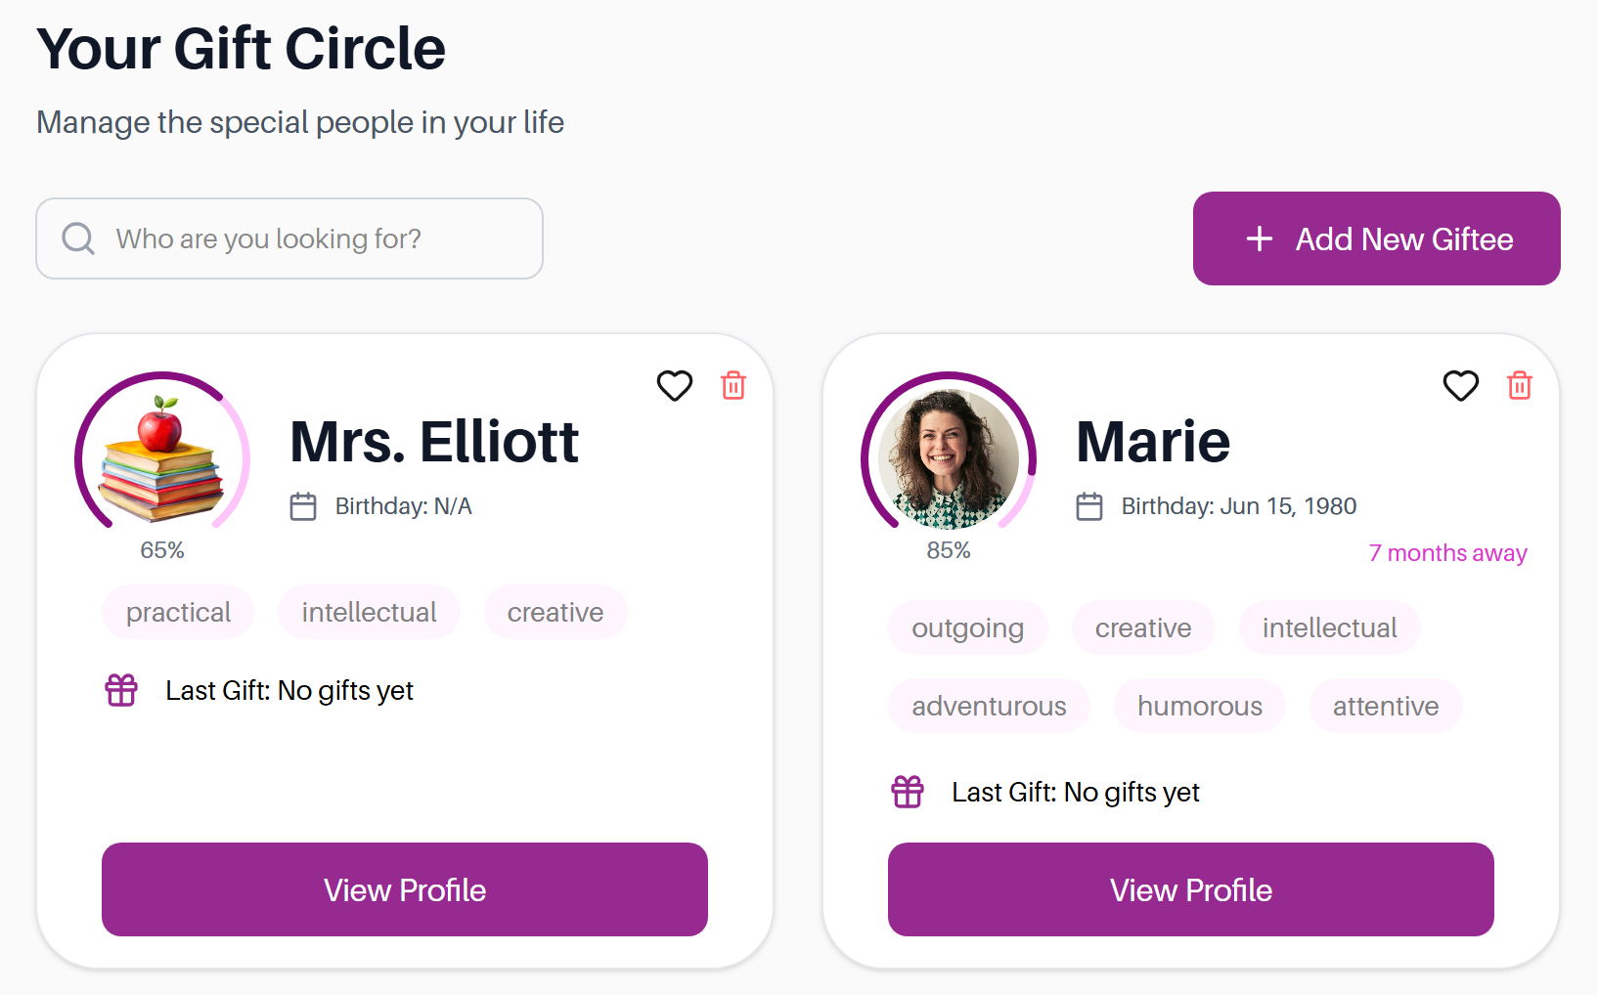Delete Mrs. Elliott with the trash icon

point(732,385)
